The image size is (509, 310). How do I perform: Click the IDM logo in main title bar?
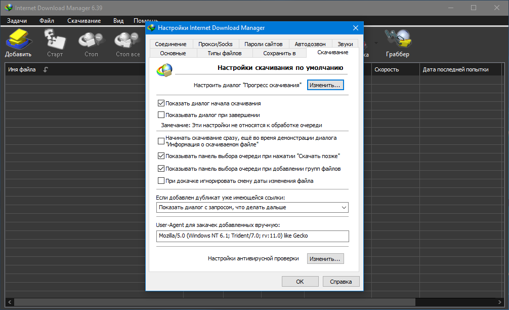point(9,8)
